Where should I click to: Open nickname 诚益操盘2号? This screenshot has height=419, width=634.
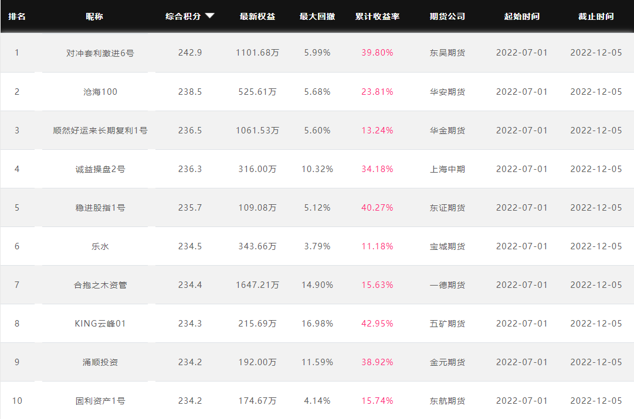coord(100,169)
